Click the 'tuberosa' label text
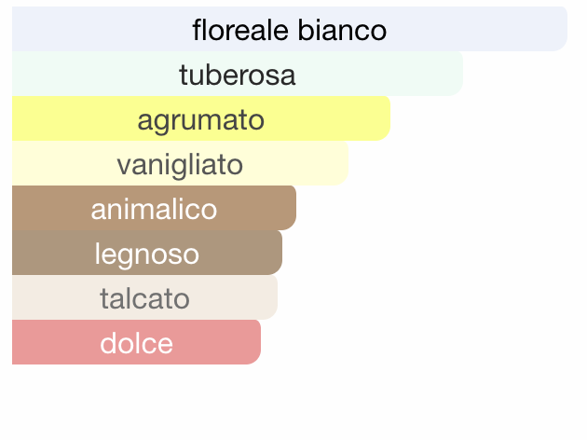This screenshot has height=440, width=587. click(238, 75)
